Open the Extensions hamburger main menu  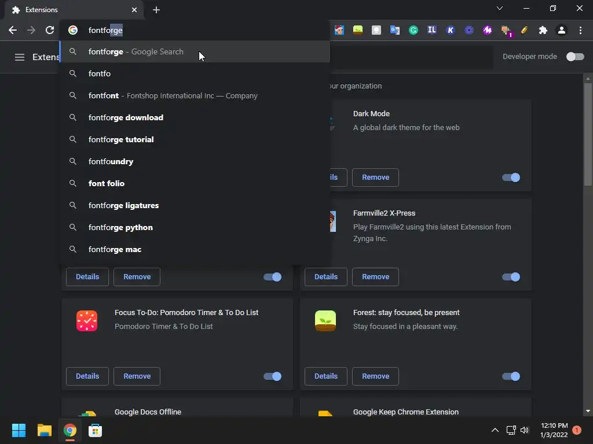(x=20, y=57)
